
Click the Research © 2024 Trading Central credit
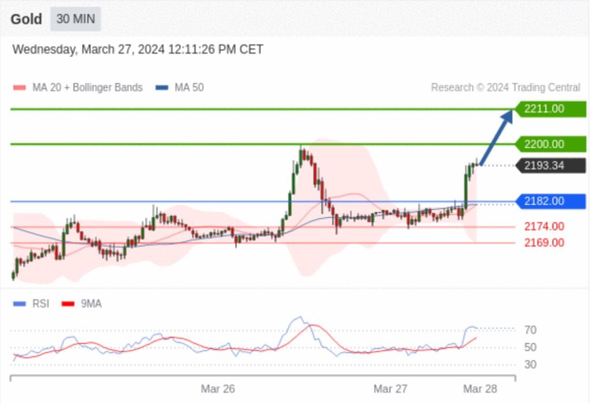[506, 87]
